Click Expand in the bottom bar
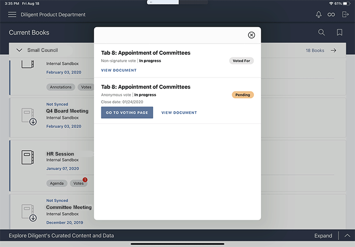Image resolution: width=355 pixels, height=247 pixels. (323, 236)
